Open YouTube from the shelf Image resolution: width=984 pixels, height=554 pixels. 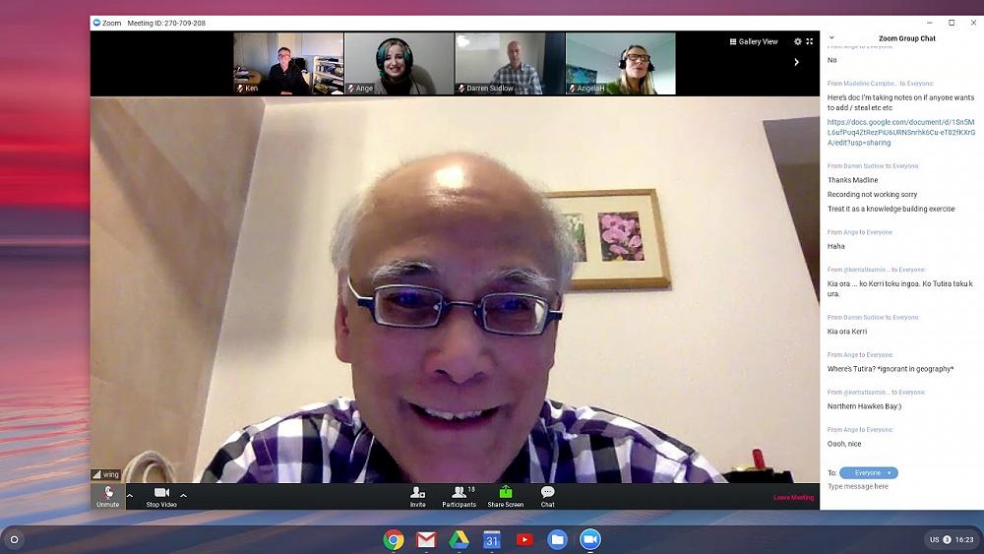pyautogui.click(x=524, y=539)
